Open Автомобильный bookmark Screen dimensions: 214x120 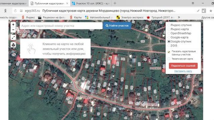point(99,17)
